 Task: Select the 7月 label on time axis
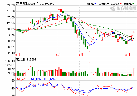pyautogui.click(x=81, y=55)
